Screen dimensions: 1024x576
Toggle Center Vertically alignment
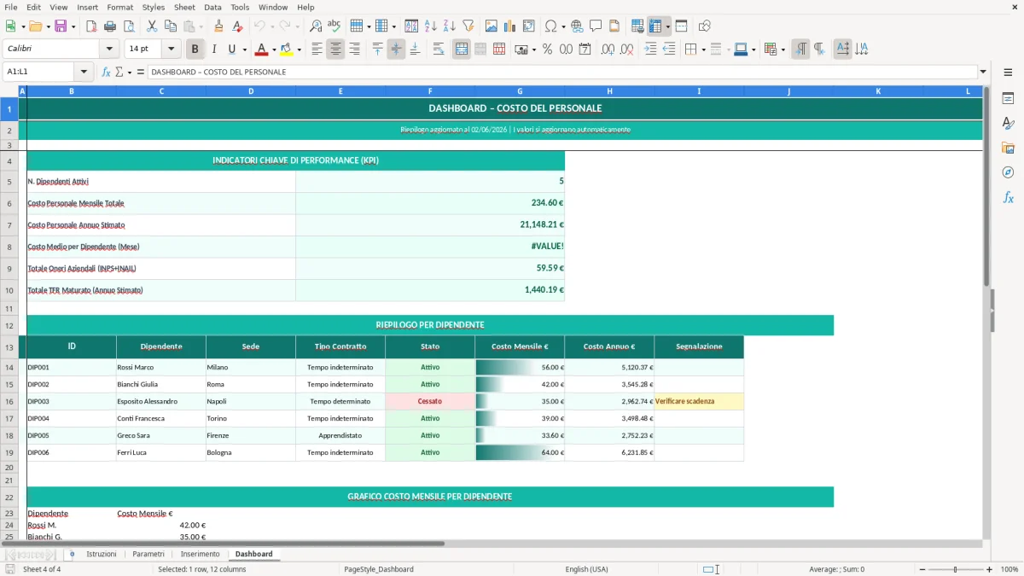click(x=396, y=49)
